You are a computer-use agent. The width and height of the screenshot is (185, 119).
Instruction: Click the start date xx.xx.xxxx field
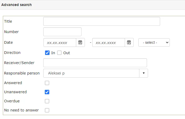click(x=60, y=42)
